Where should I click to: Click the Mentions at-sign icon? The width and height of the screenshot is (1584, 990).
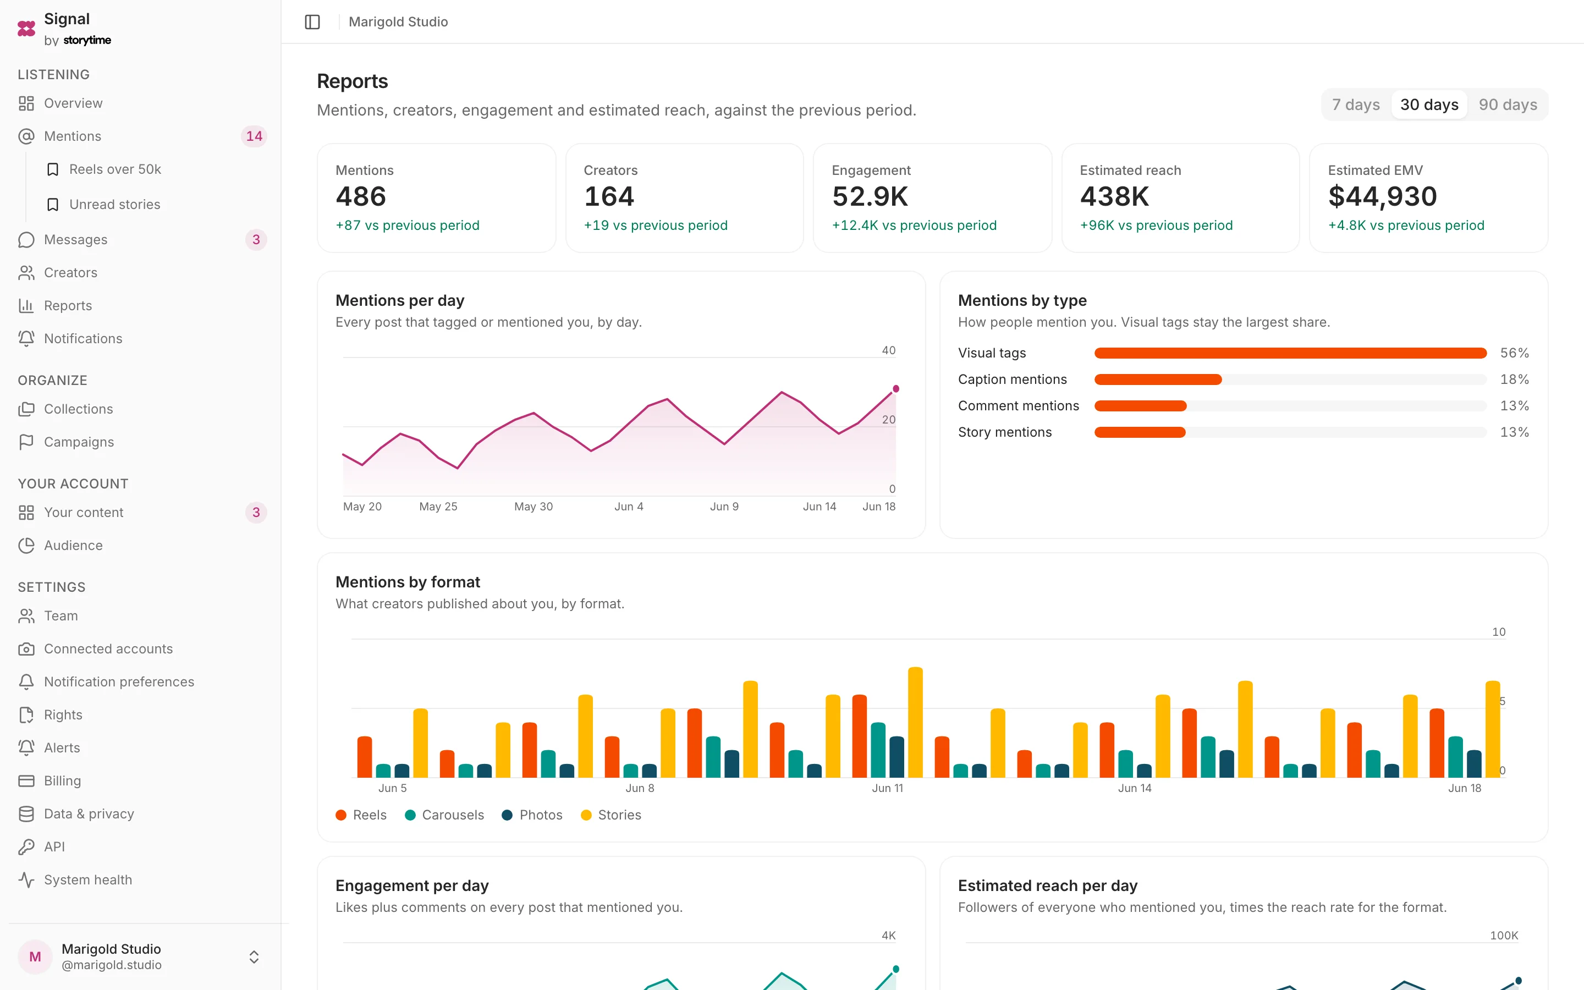[x=26, y=136]
